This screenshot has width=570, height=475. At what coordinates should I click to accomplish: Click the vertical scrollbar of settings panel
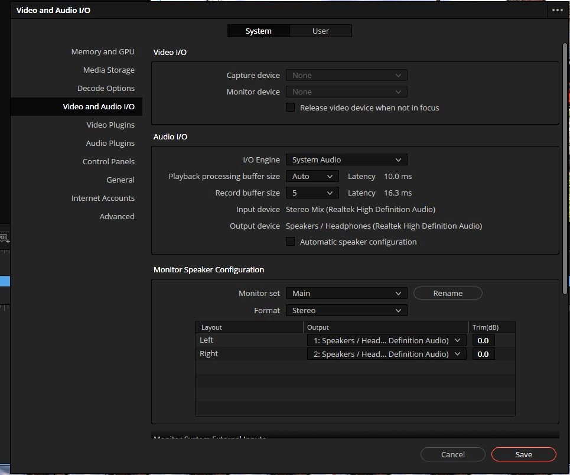click(x=565, y=169)
